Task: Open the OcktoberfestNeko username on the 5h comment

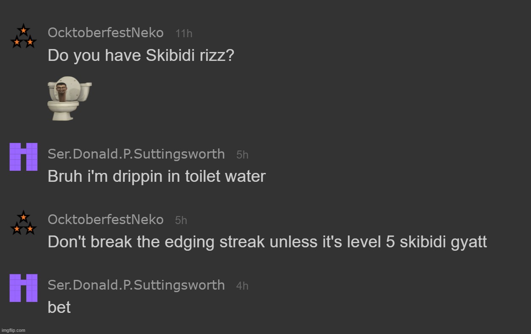Action: click(x=106, y=219)
